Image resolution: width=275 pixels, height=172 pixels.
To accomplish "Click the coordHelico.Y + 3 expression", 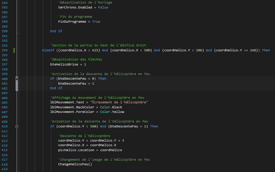I will pos(107,141).
